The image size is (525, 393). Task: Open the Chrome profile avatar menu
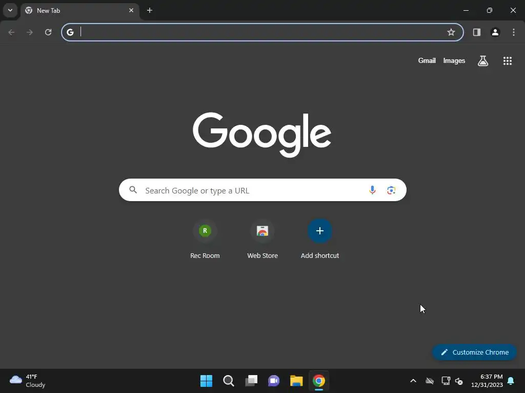(495, 32)
